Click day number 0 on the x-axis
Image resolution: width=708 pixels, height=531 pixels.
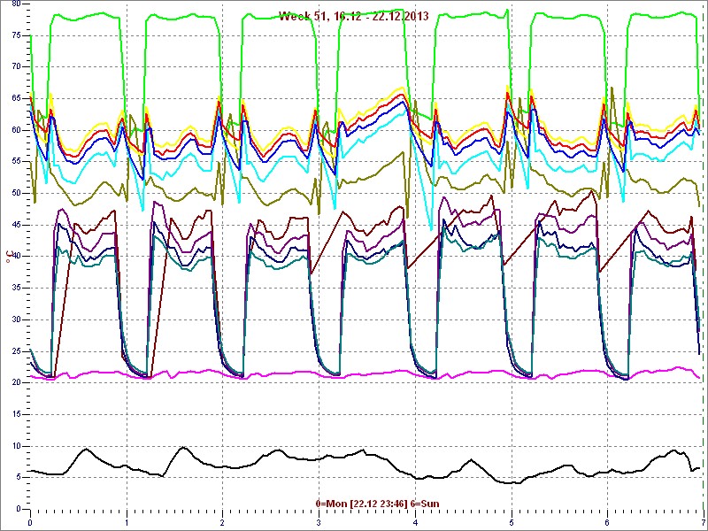click(x=30, y=523)
